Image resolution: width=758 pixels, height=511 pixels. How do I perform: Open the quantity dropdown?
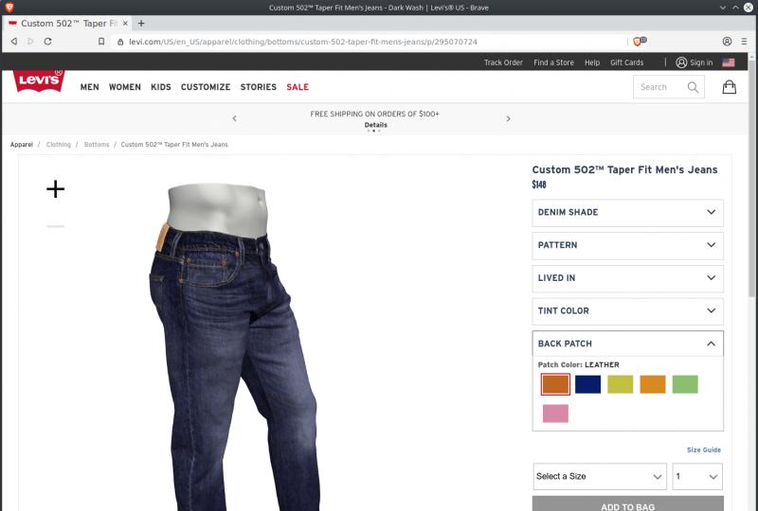pos(697,476)
